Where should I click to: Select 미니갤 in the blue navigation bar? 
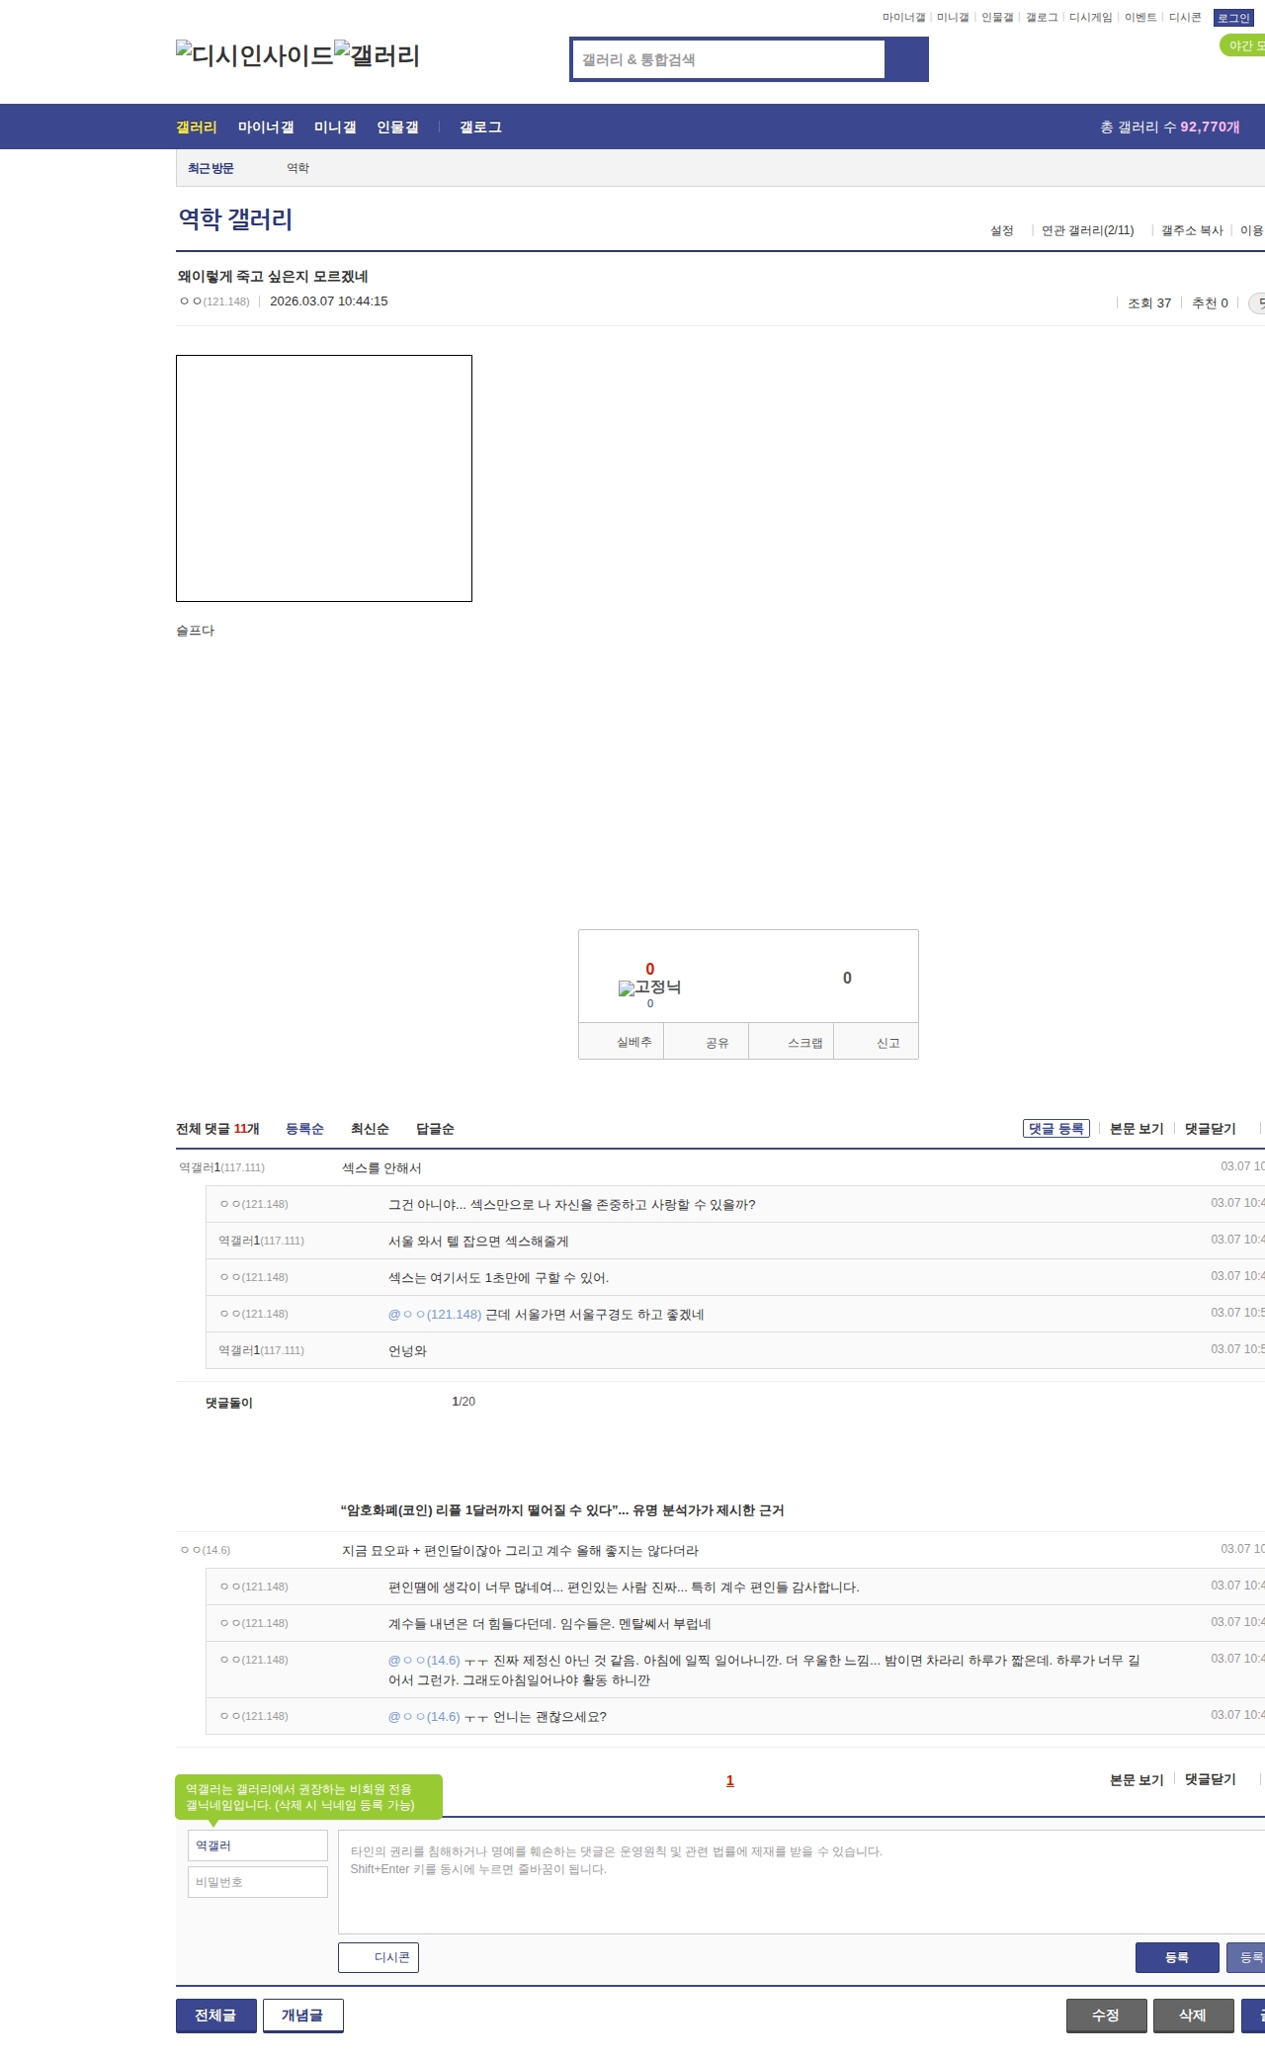[335, 127]
